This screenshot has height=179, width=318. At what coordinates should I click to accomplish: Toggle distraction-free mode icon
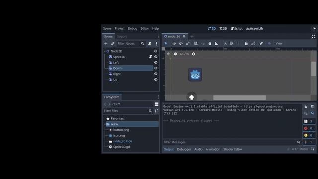[x=314, y=36]
